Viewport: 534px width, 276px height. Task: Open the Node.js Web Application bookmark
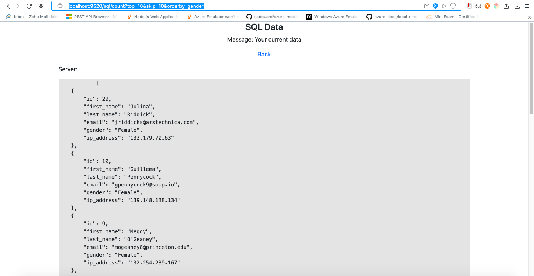152,17
